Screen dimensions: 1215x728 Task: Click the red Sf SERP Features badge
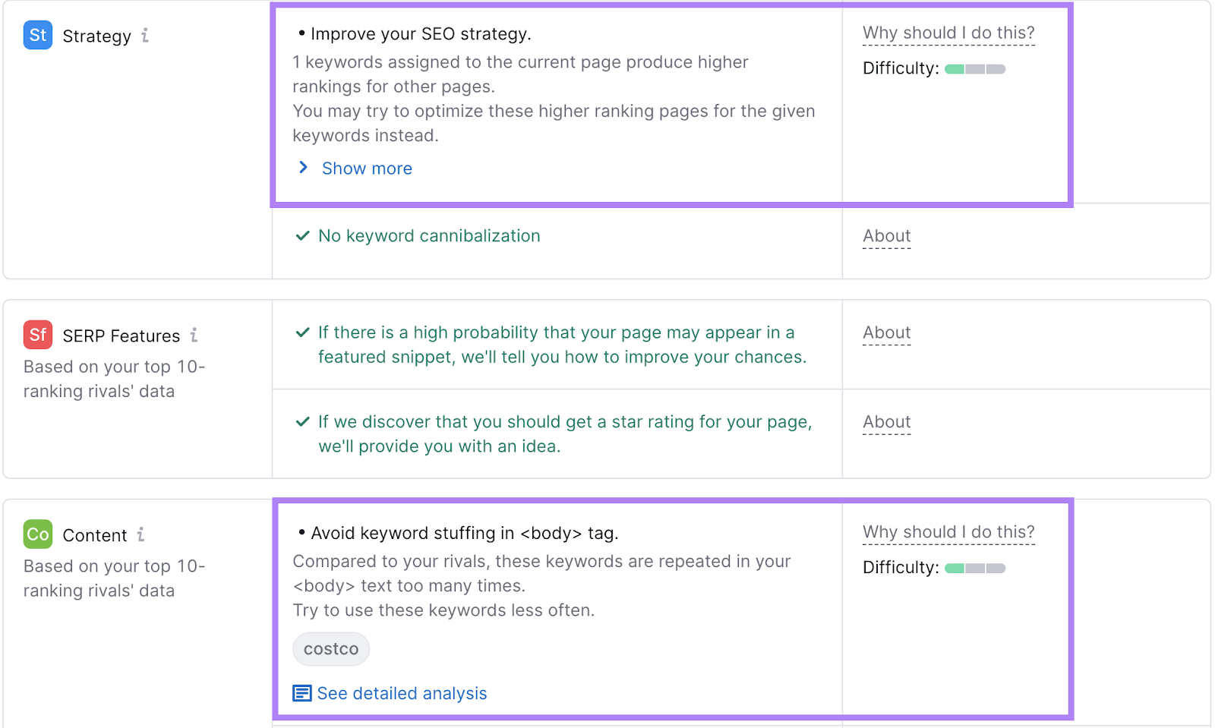38,335
